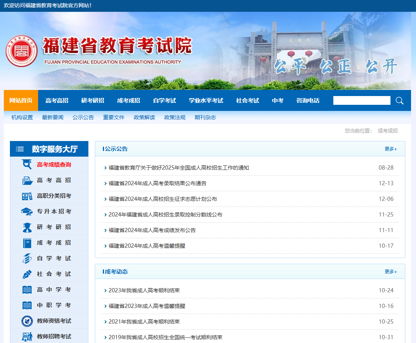Go to 政策法规 in the sub-navigation
The image size is (416, 343).
(x=174, y=117)
